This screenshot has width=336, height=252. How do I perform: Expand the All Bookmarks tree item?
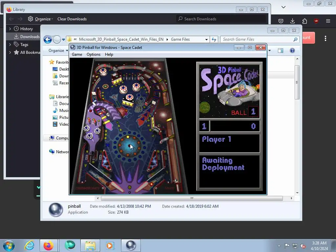tap(10, 52)
